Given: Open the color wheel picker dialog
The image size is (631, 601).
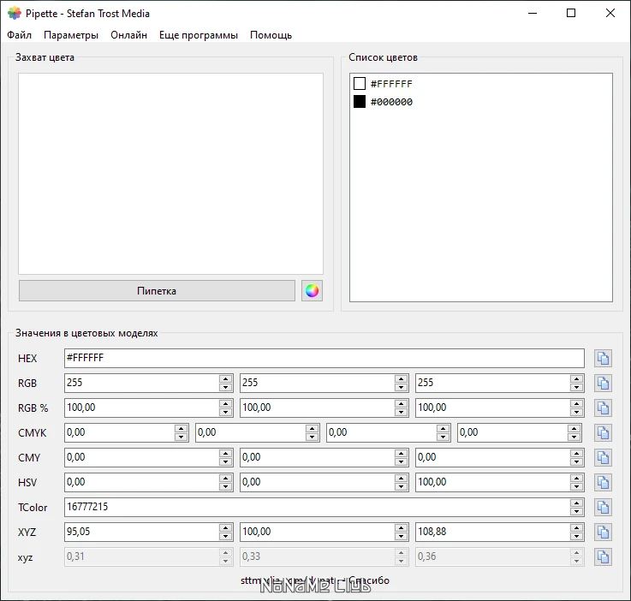Looking at the screenshot, I should click(312, 290).
